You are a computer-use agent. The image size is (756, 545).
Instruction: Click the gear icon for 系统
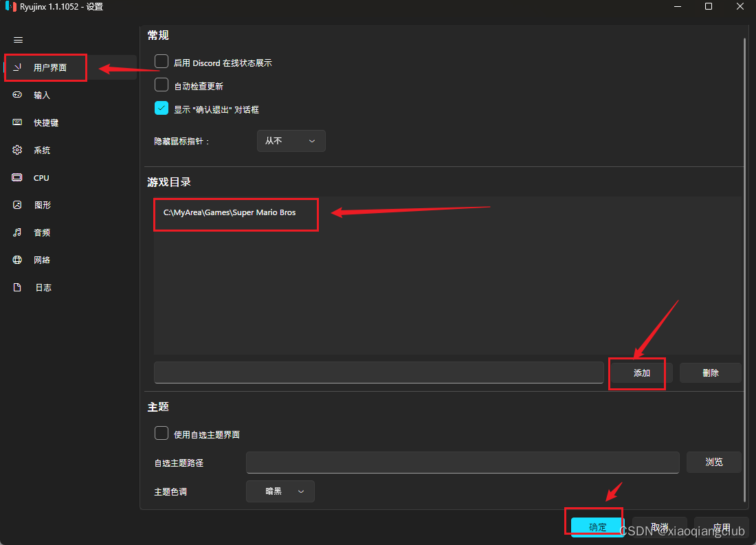tap(18, 150)
